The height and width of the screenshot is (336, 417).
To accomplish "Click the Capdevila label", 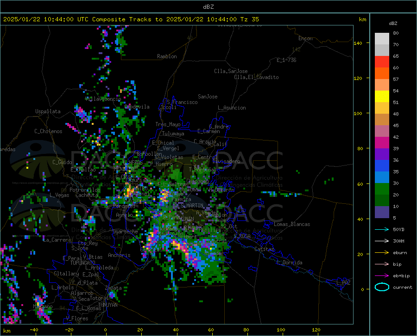I will tap(137, 107).
